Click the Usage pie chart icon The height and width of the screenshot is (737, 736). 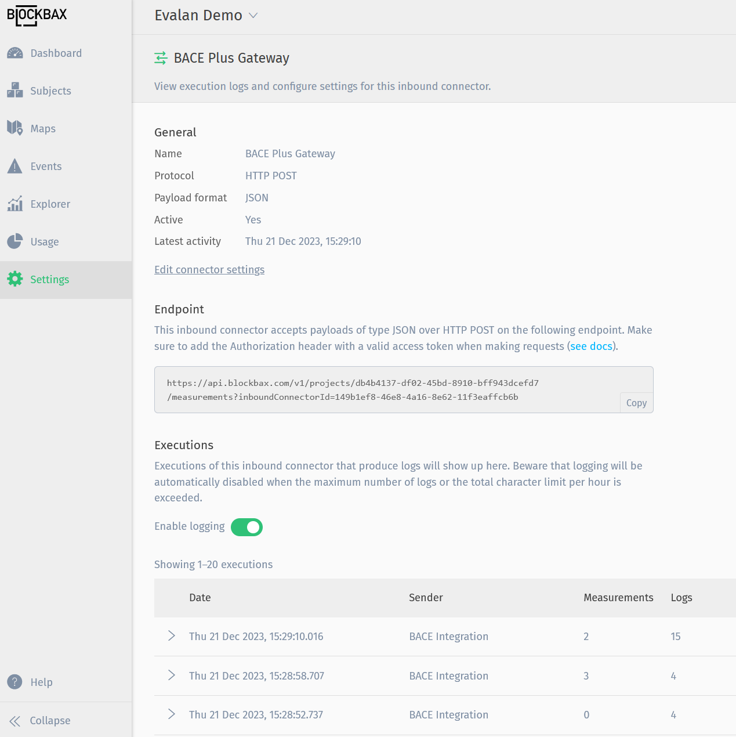pos(15,241)
